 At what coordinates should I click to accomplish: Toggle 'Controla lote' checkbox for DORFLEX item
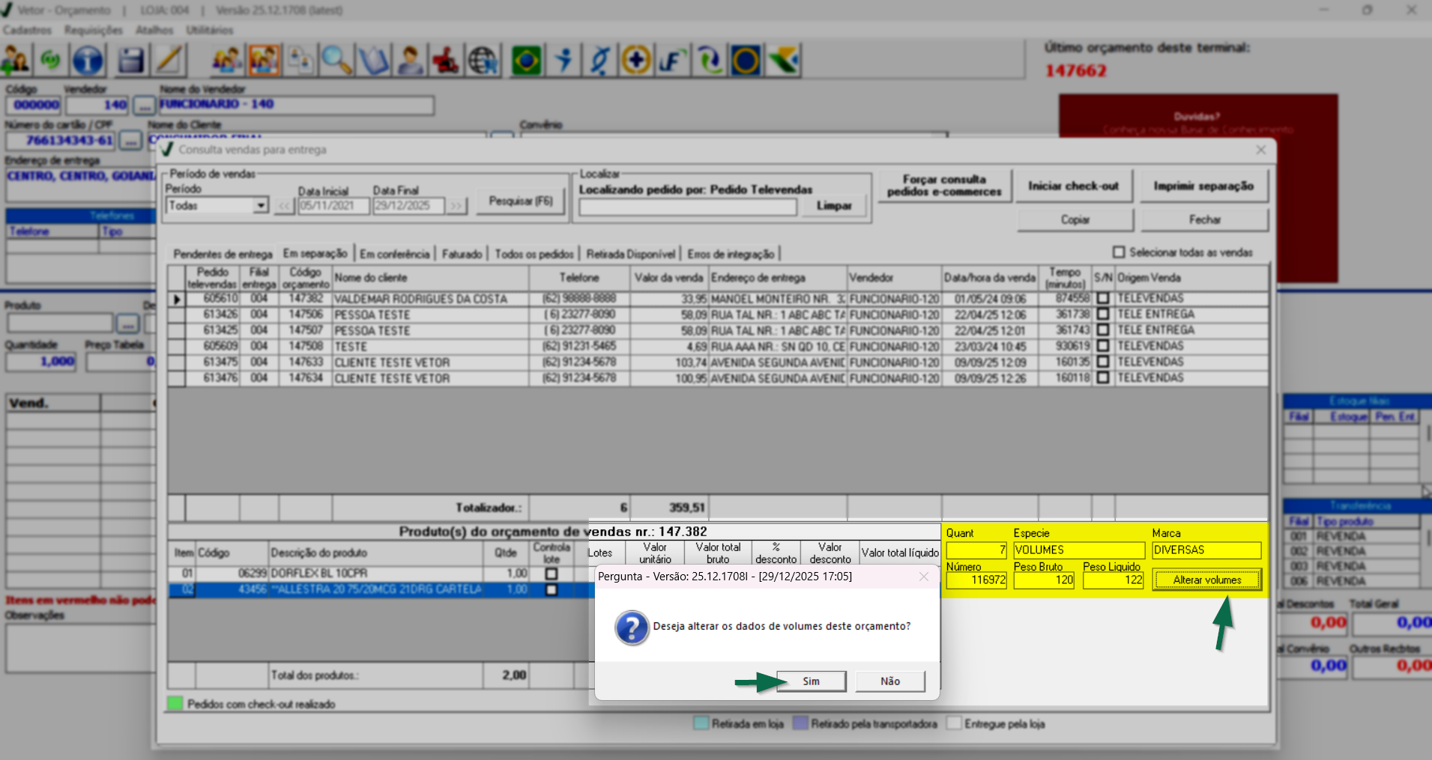click(552, 574)
